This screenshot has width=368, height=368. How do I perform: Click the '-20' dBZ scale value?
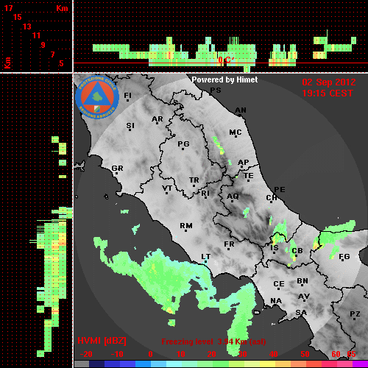86,354
